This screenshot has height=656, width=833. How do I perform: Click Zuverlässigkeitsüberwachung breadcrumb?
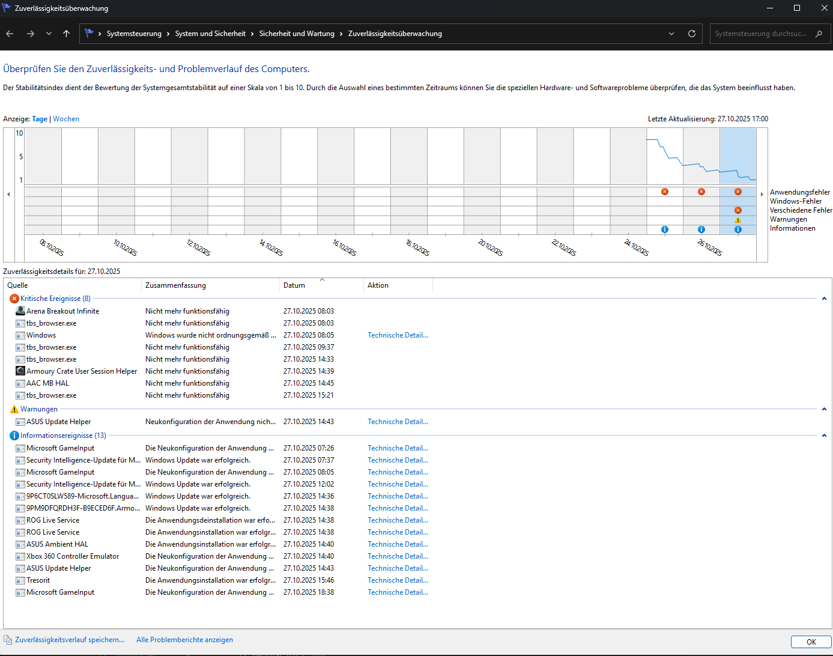pyautogui.click(x=395, y=34)
